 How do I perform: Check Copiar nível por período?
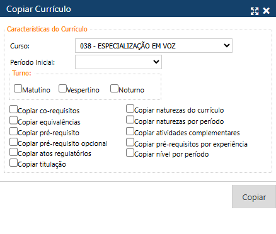pos(130,153)
